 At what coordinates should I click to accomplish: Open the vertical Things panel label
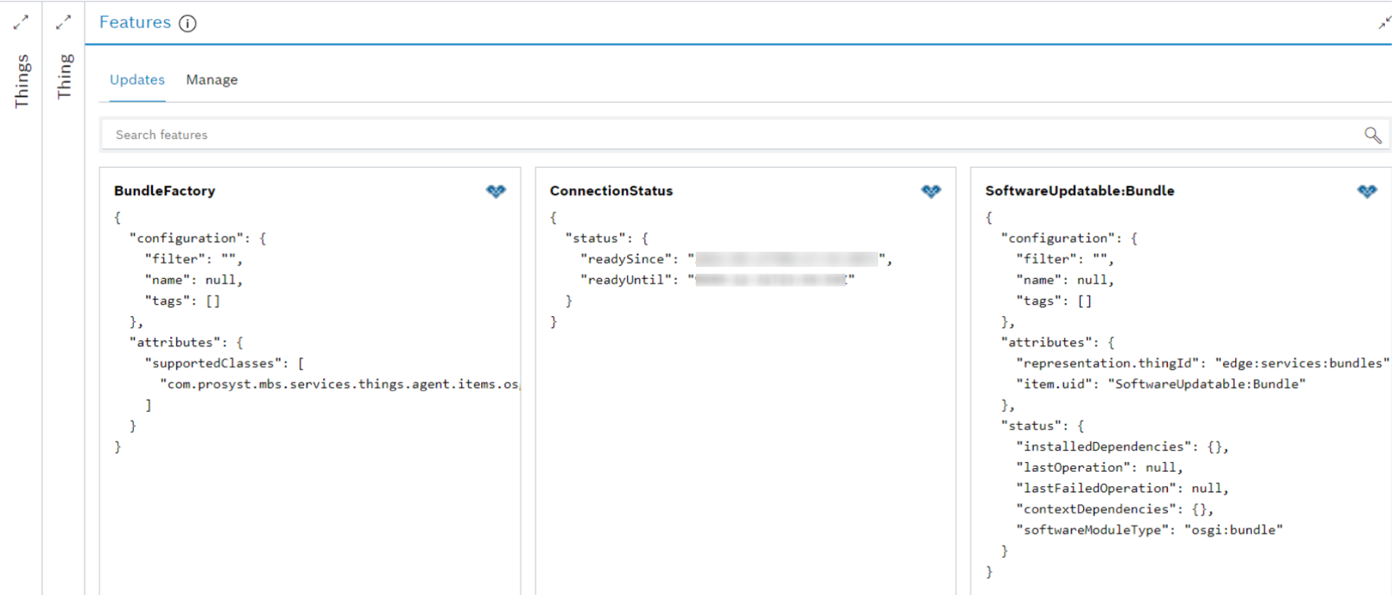[x=21, y=81]
